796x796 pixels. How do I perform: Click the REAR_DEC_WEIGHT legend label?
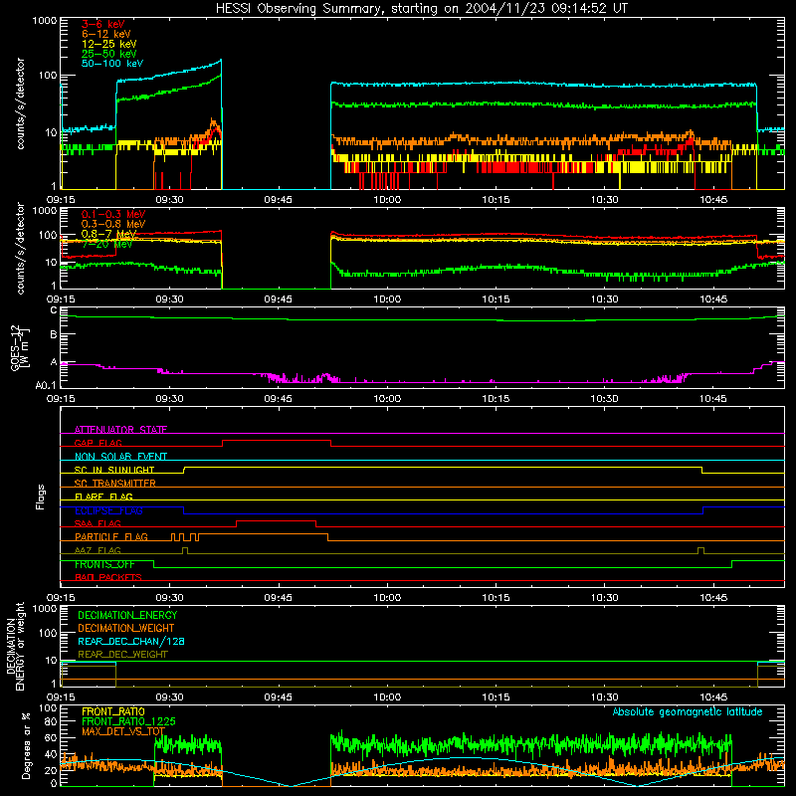[x=122, y=655]
